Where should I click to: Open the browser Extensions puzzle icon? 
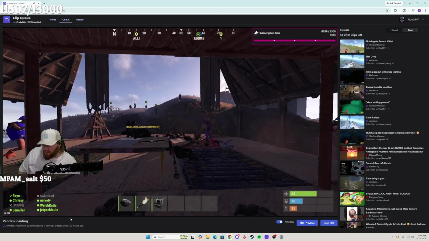(x=395, y=10)
